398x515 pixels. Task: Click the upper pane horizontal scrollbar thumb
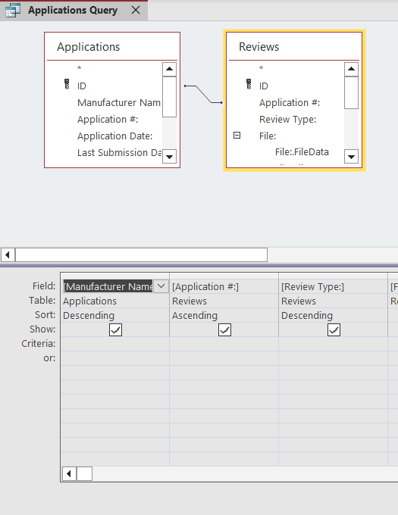(x=141, y=254)
